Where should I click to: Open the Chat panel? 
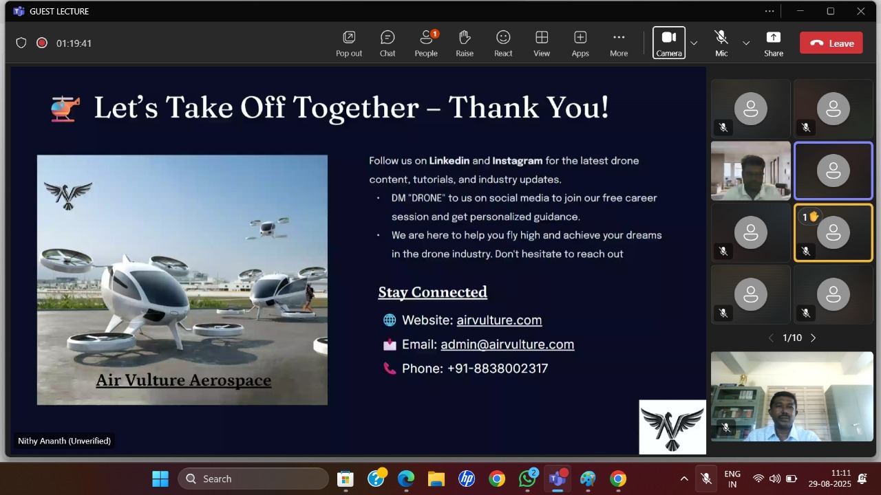point(388,43)
